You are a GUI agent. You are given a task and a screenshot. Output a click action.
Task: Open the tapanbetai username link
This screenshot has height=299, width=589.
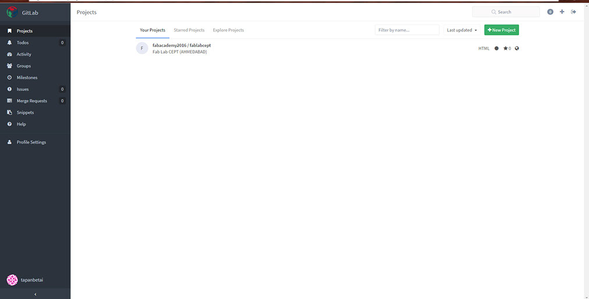coord(32,280)
